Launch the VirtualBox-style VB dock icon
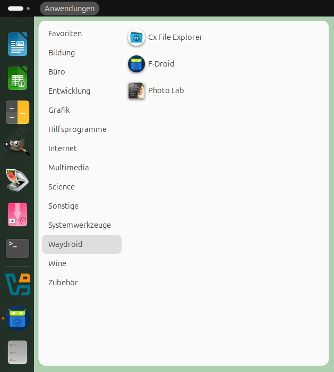 (x=18, y=284)
